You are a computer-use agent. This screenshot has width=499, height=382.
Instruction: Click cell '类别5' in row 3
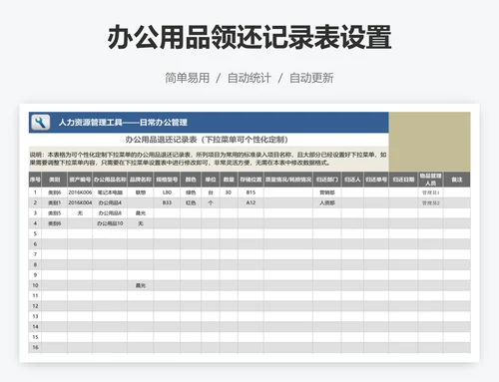pos(55,213)
